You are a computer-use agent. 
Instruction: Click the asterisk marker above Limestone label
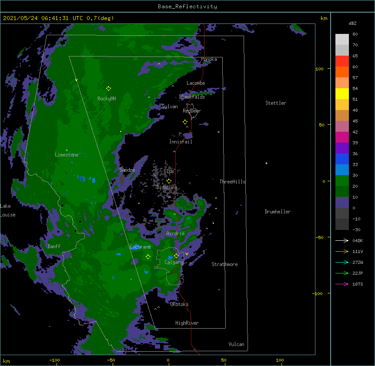tap(67, 150)
